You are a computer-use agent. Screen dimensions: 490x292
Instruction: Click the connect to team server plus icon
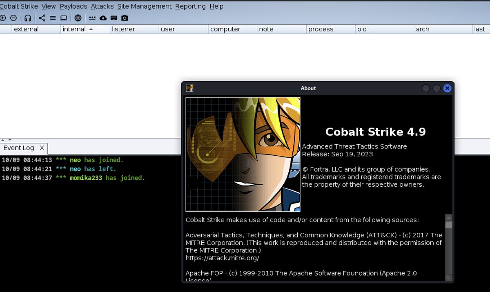pos(3,18)
